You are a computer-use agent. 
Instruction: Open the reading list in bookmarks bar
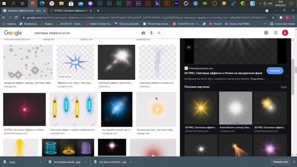(283, 24)
